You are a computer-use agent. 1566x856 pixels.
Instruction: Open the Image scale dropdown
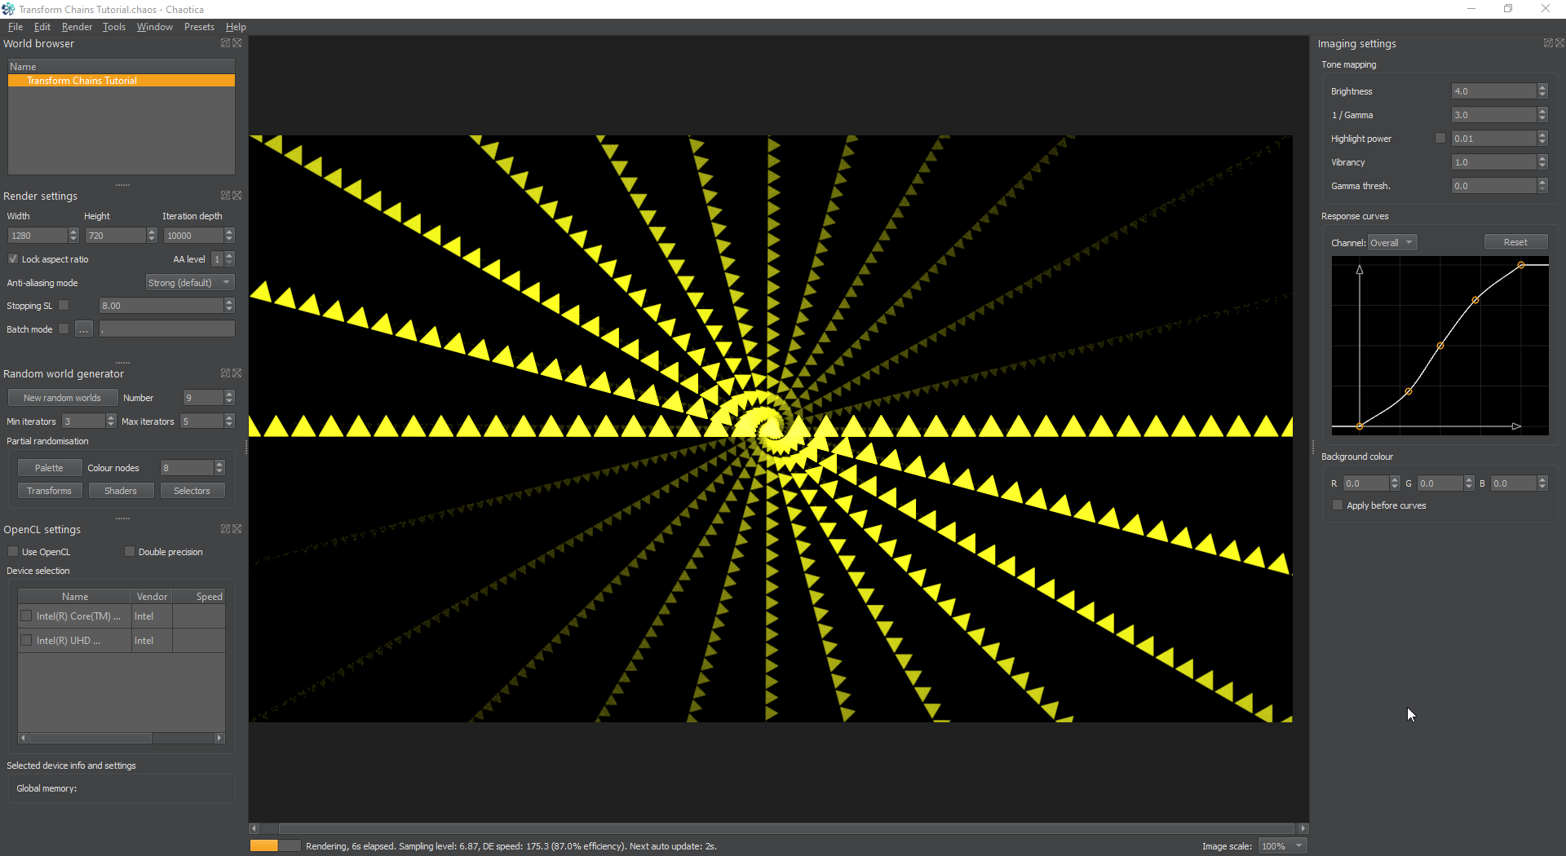pos(1282,846)
